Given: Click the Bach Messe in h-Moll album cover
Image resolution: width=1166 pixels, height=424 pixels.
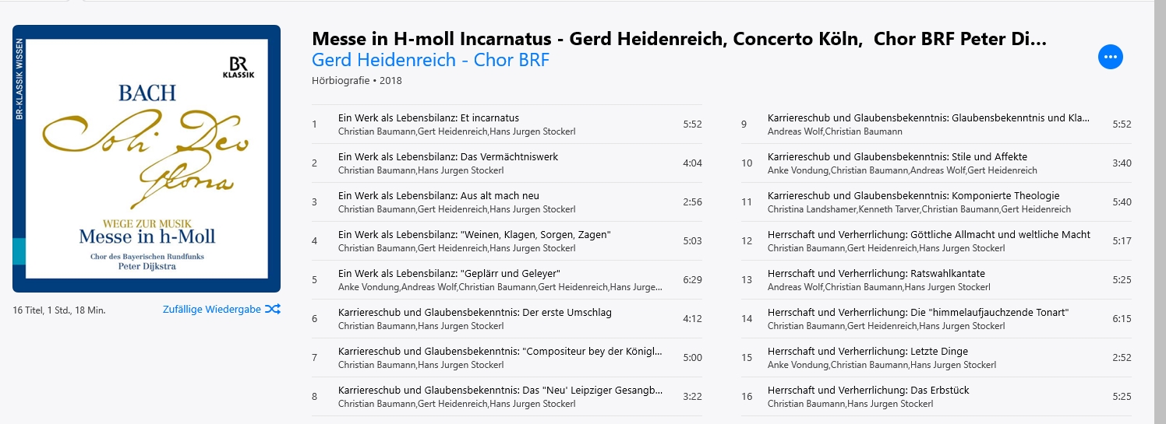Looking at the screenshot, I should click(147, 159).
